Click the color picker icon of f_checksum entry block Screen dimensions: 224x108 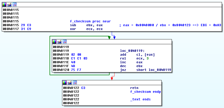(x=4, y=5)
